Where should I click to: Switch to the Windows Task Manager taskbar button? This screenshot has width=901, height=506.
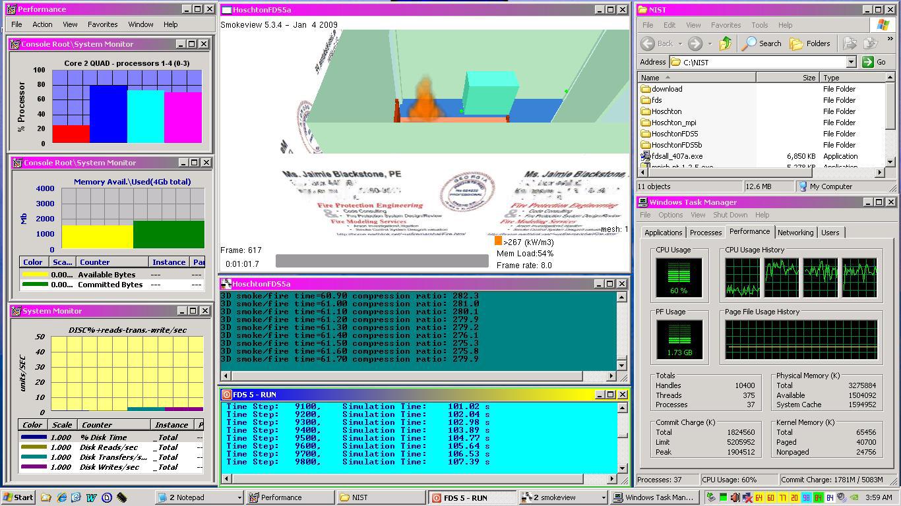coord(654,497)
